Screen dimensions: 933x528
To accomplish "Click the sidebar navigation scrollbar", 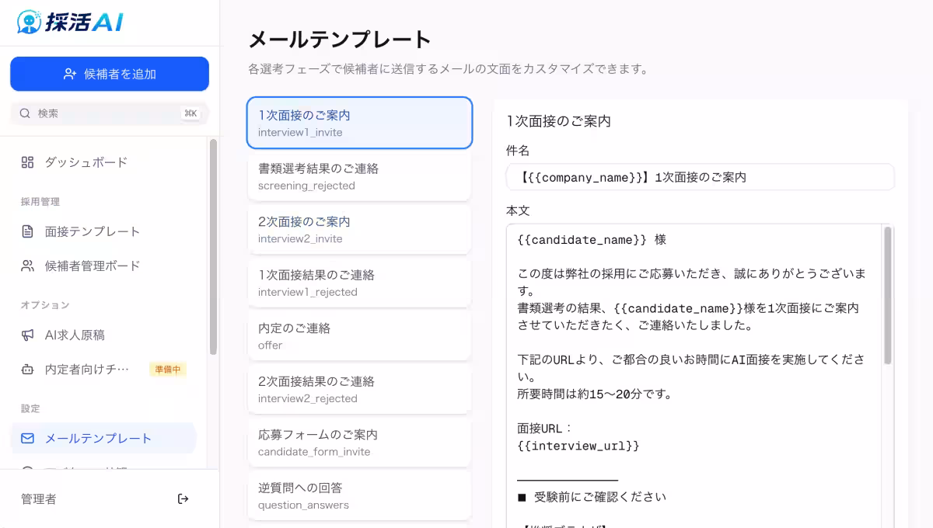I will (x=214, y=247).
